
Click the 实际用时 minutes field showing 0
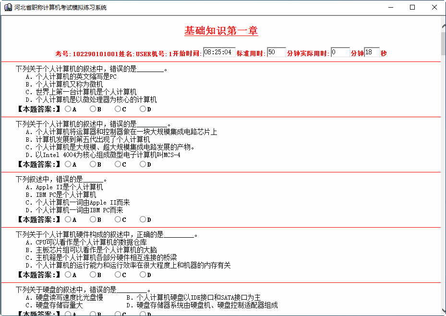pyautogui.click(x=340, y=52)
